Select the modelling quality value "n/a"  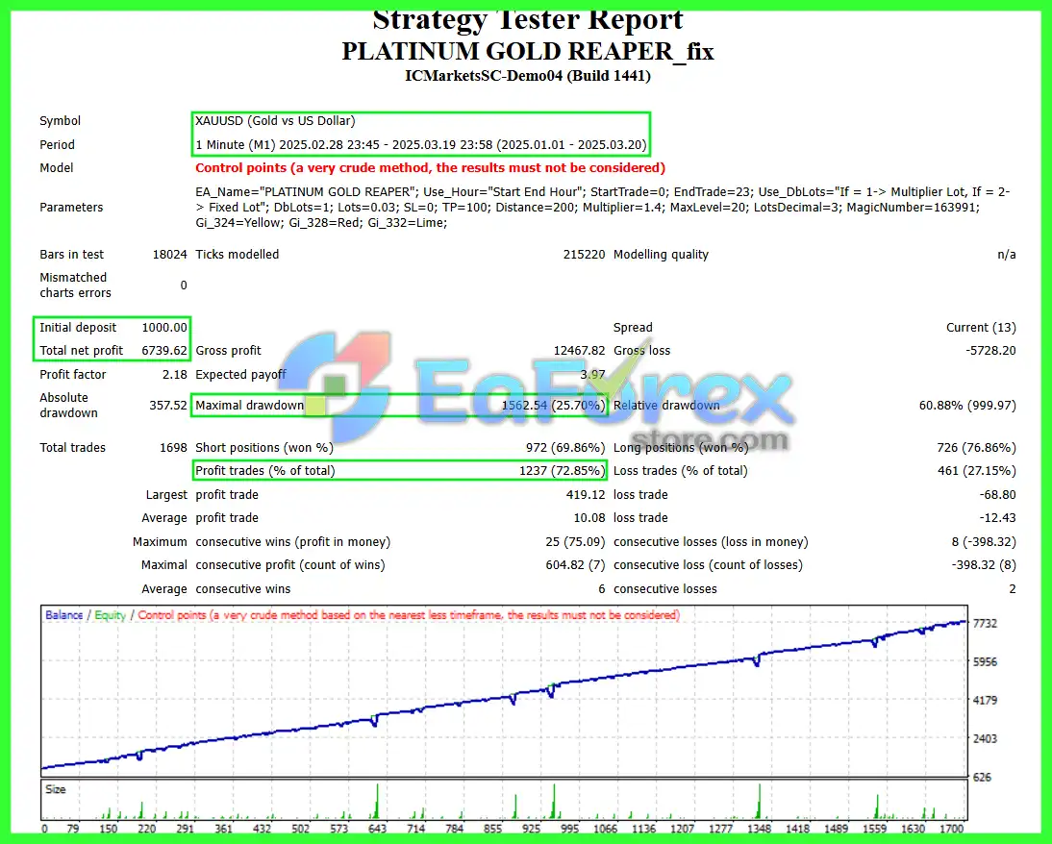pos(1007,255)
